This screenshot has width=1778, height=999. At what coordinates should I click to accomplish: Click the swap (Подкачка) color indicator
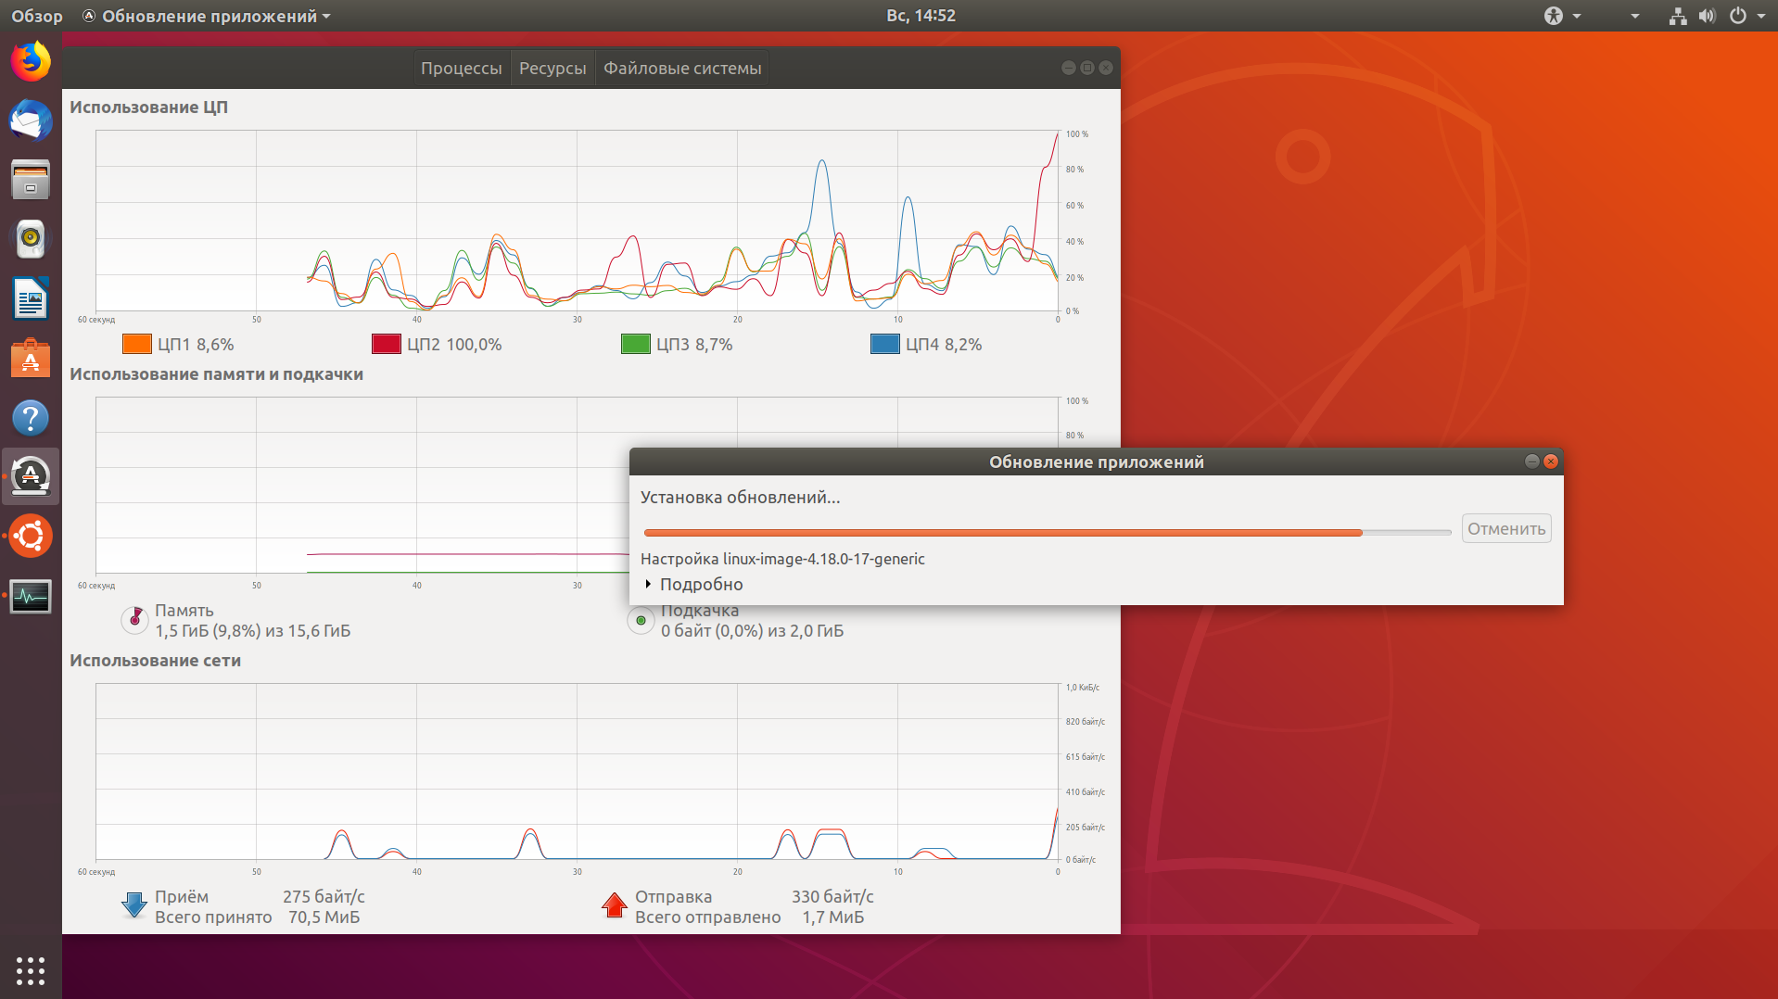641,620
